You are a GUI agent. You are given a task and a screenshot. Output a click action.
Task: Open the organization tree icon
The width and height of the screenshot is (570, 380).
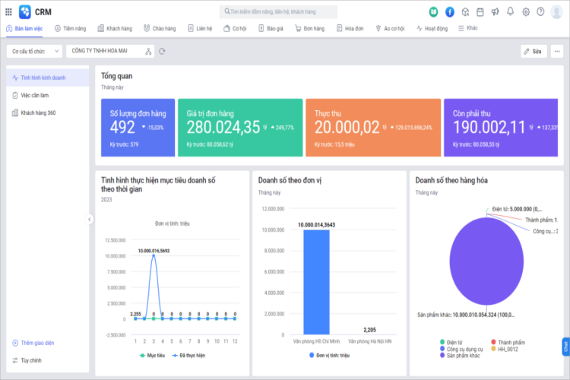click(x=148, y=51)
